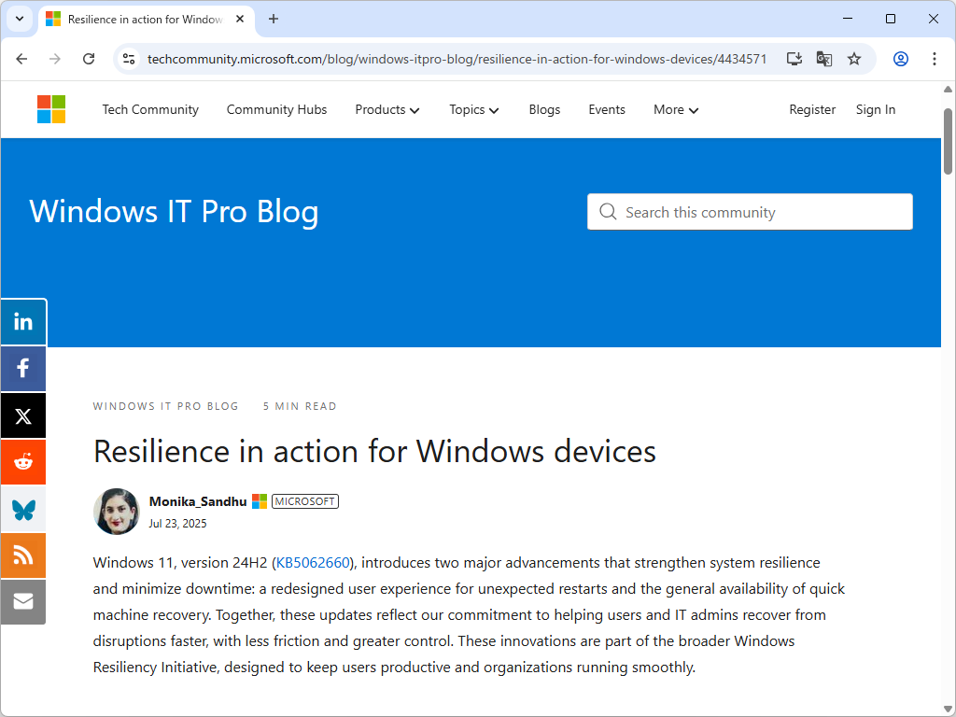Switch to the Blogs menu item
This screenshot has height=717, width=956.
tap(544, 109)
